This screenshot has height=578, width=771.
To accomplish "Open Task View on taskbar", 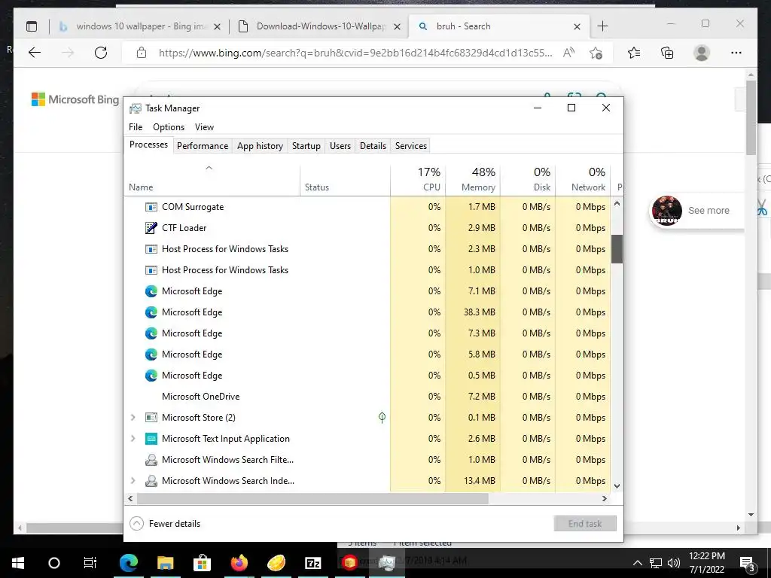I will (x=90, y=563).
